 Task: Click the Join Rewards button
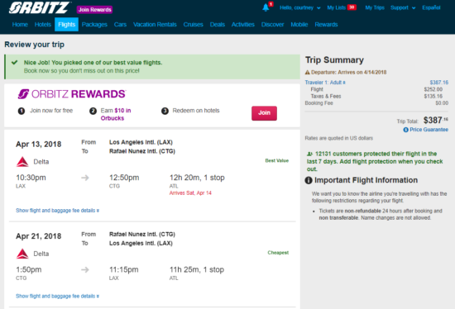tap(94, 10)
